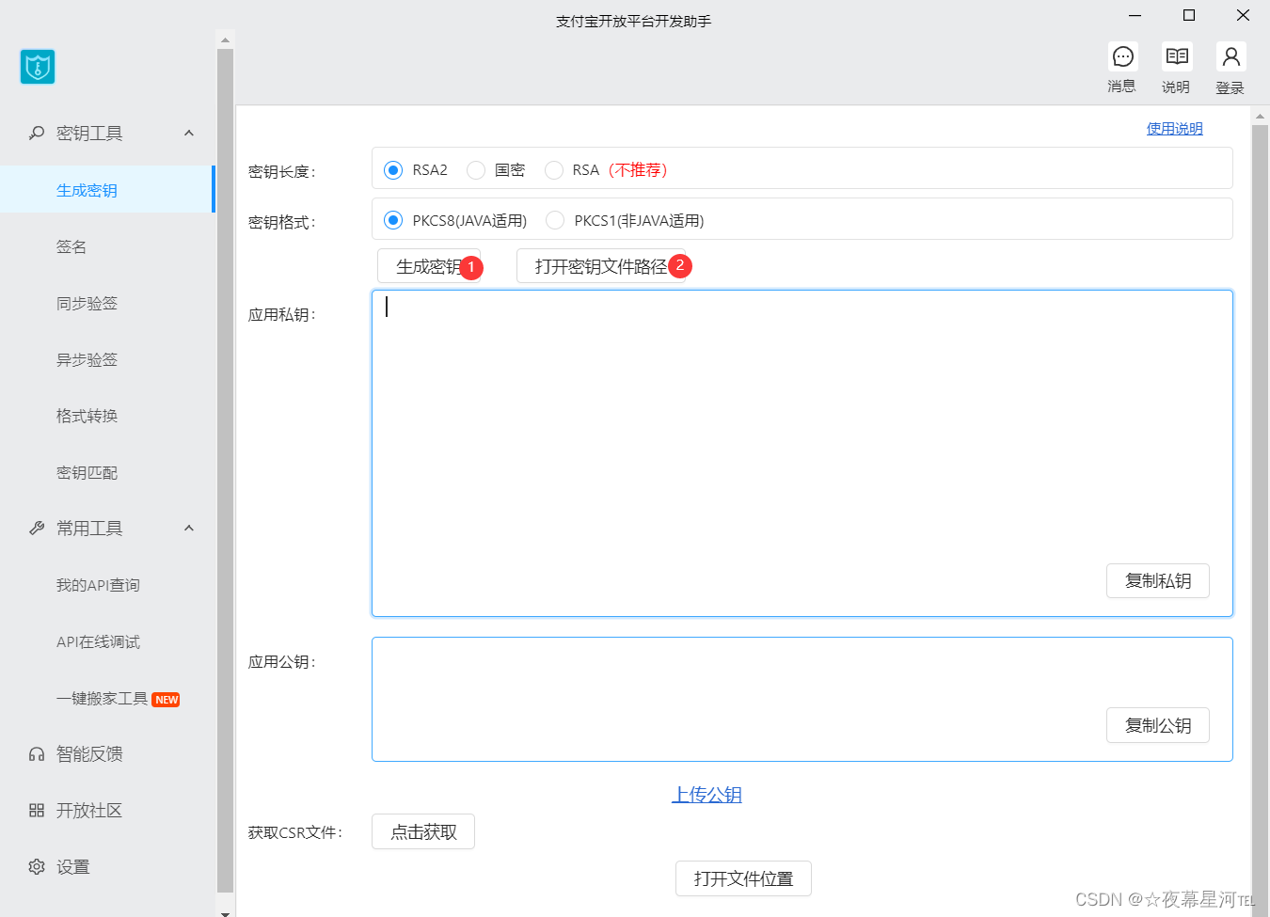Select the RSA2 key length option
The height and width of the screenshot is (917, 1270).
393,170
